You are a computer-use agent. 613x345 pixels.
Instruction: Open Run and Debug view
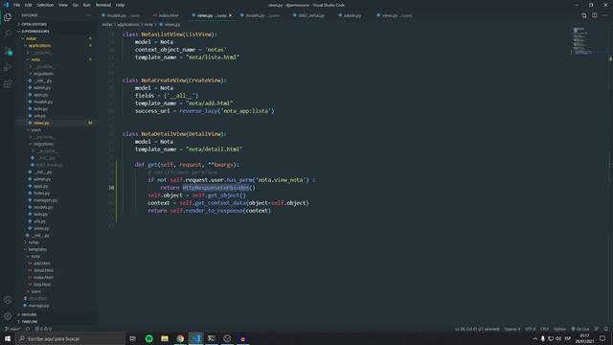[x=8, y=67]
